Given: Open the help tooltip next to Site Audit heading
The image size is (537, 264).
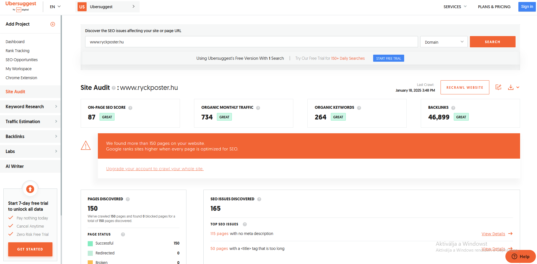Looking at the screenshot, I should pos(114,88).
